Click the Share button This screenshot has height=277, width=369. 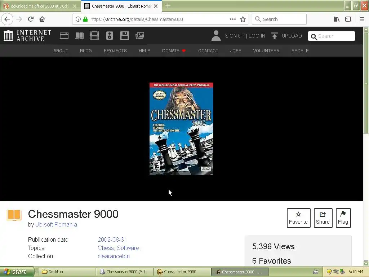point(323,218)
